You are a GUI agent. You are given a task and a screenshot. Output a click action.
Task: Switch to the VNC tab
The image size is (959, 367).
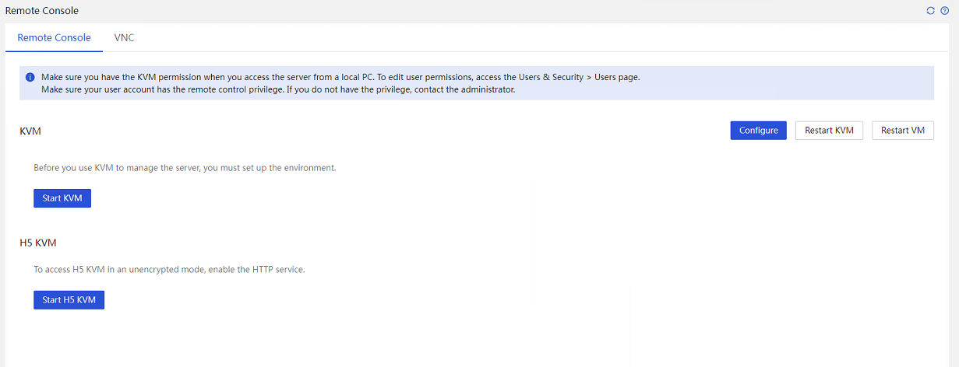pyautogui.click(x=124, y=37)
